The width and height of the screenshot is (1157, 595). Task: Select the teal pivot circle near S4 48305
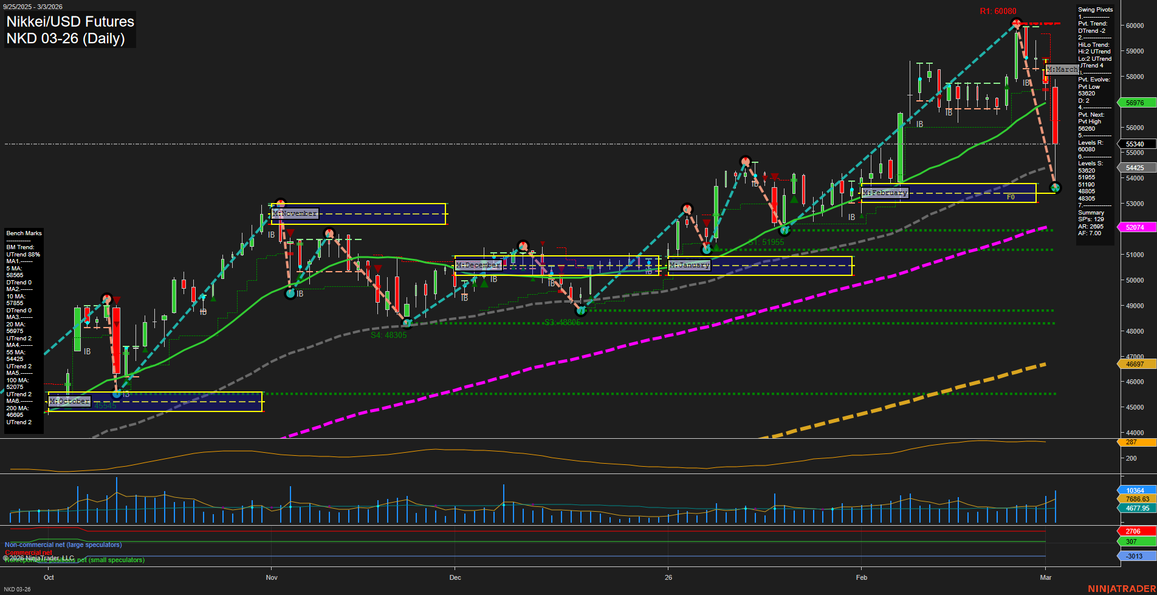click(x=407, y=324)
